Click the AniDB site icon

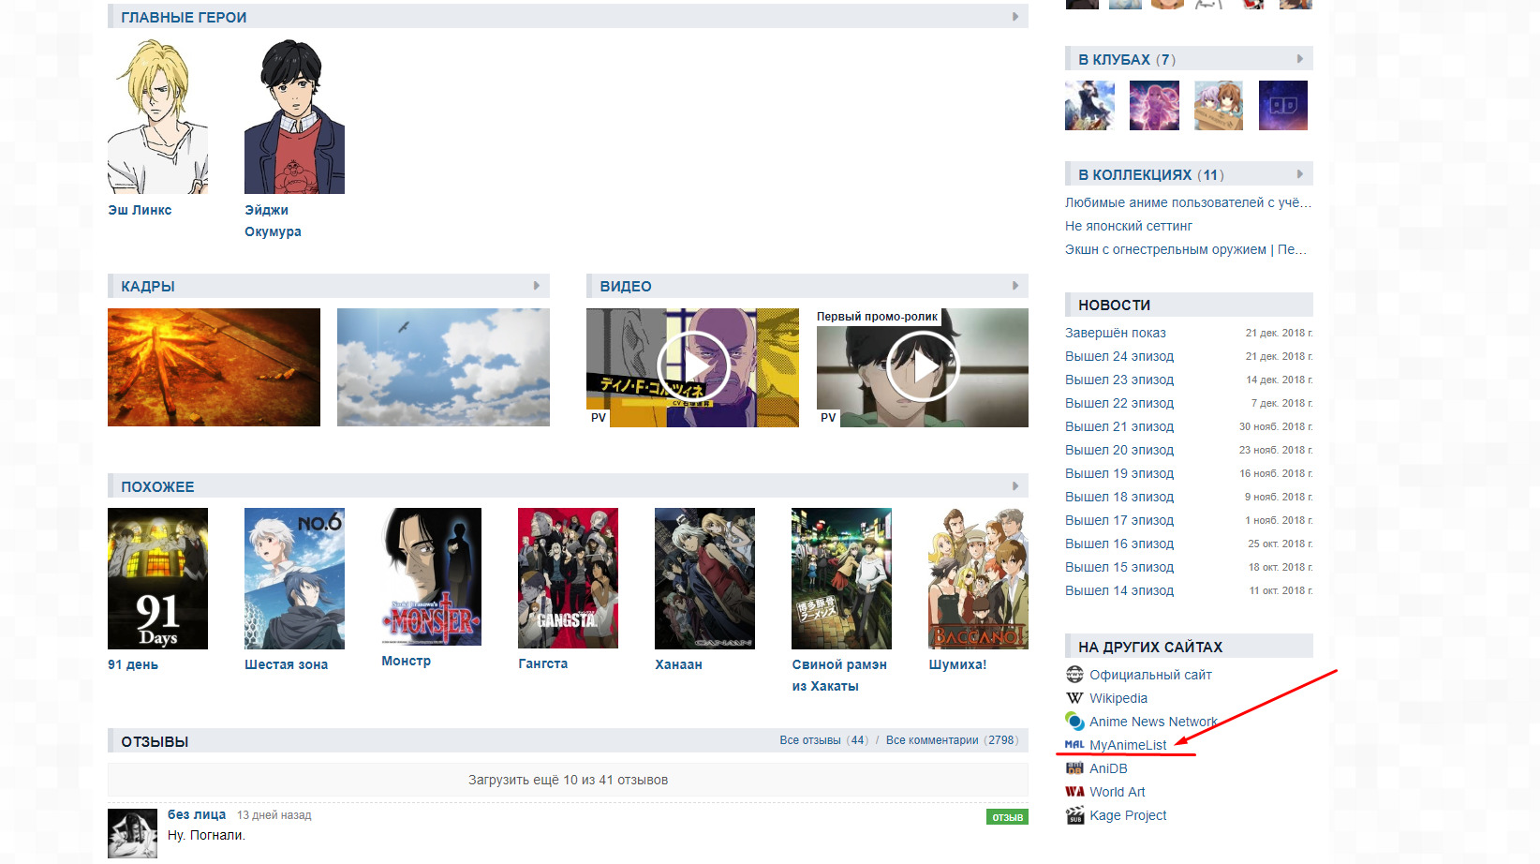(1074, 768)
